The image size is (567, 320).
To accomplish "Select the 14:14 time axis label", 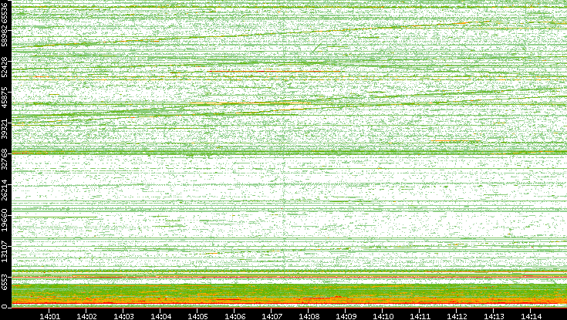I will [x=531, y=317].
